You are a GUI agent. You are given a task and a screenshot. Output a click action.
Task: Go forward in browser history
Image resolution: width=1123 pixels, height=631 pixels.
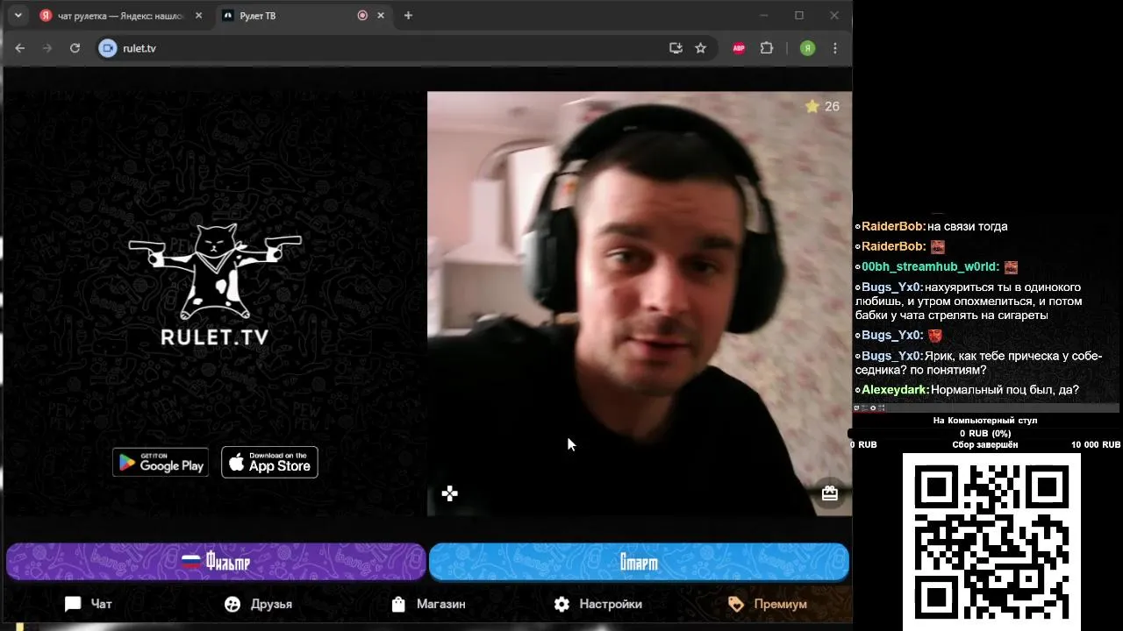point(47,48)
